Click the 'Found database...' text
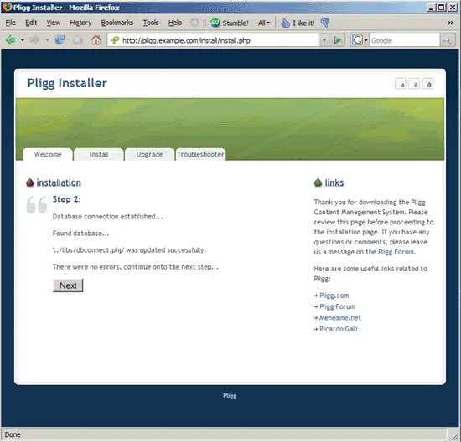This screenshot has width=461, height=442. click(80, 234)
